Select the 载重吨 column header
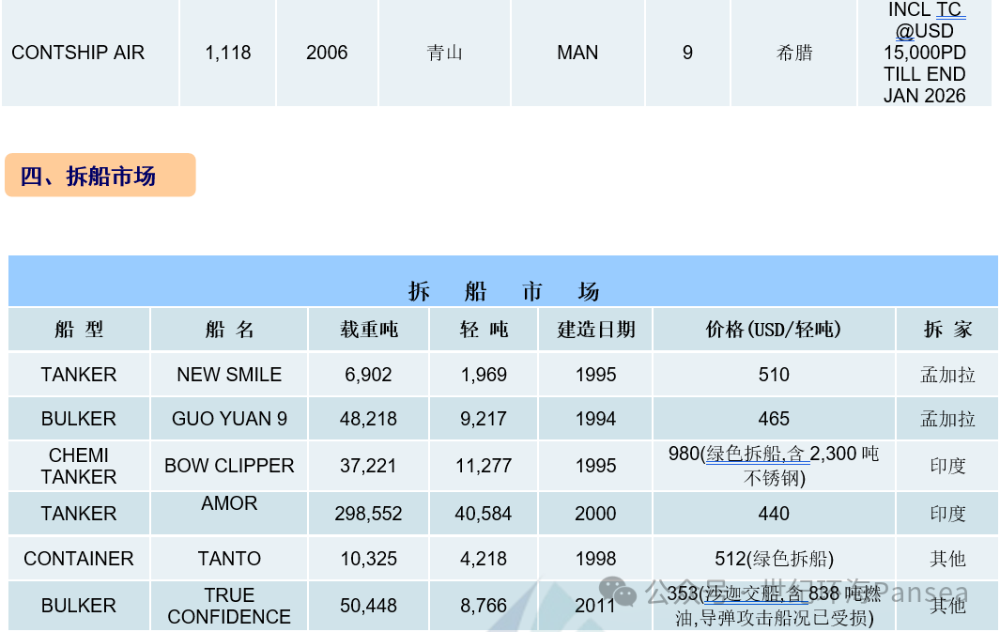Screen dimensions: 1000x632 point(368,330)
